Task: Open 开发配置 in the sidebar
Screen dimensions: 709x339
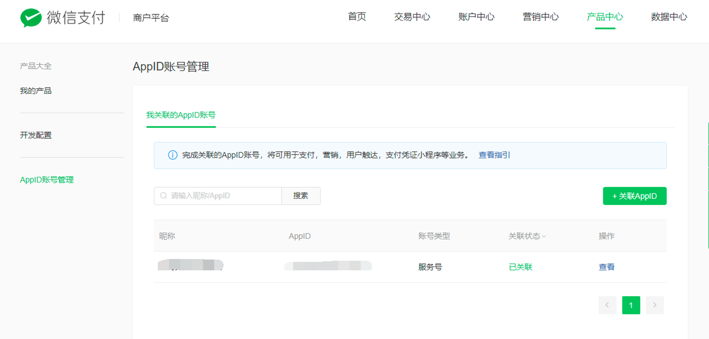Action: click(x=36, y=135)
